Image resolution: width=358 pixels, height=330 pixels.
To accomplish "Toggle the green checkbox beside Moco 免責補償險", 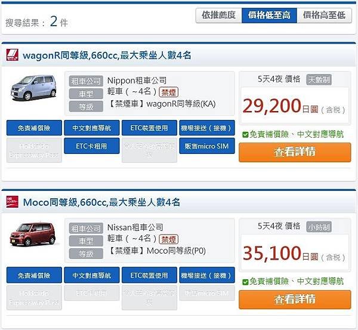I will [245, 282].
